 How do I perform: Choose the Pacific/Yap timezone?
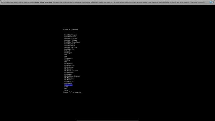[69, 49]
